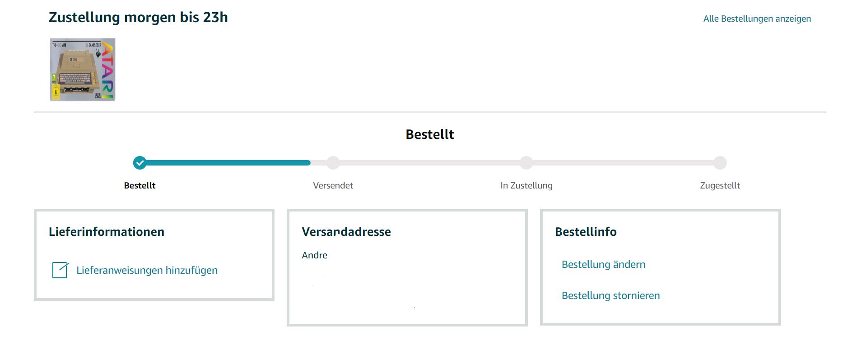Viewport: 852px width, 354px height.
Task: Click the edit icon beside Lieferanweisungen hinzufügen
Action: click(60, 270)
